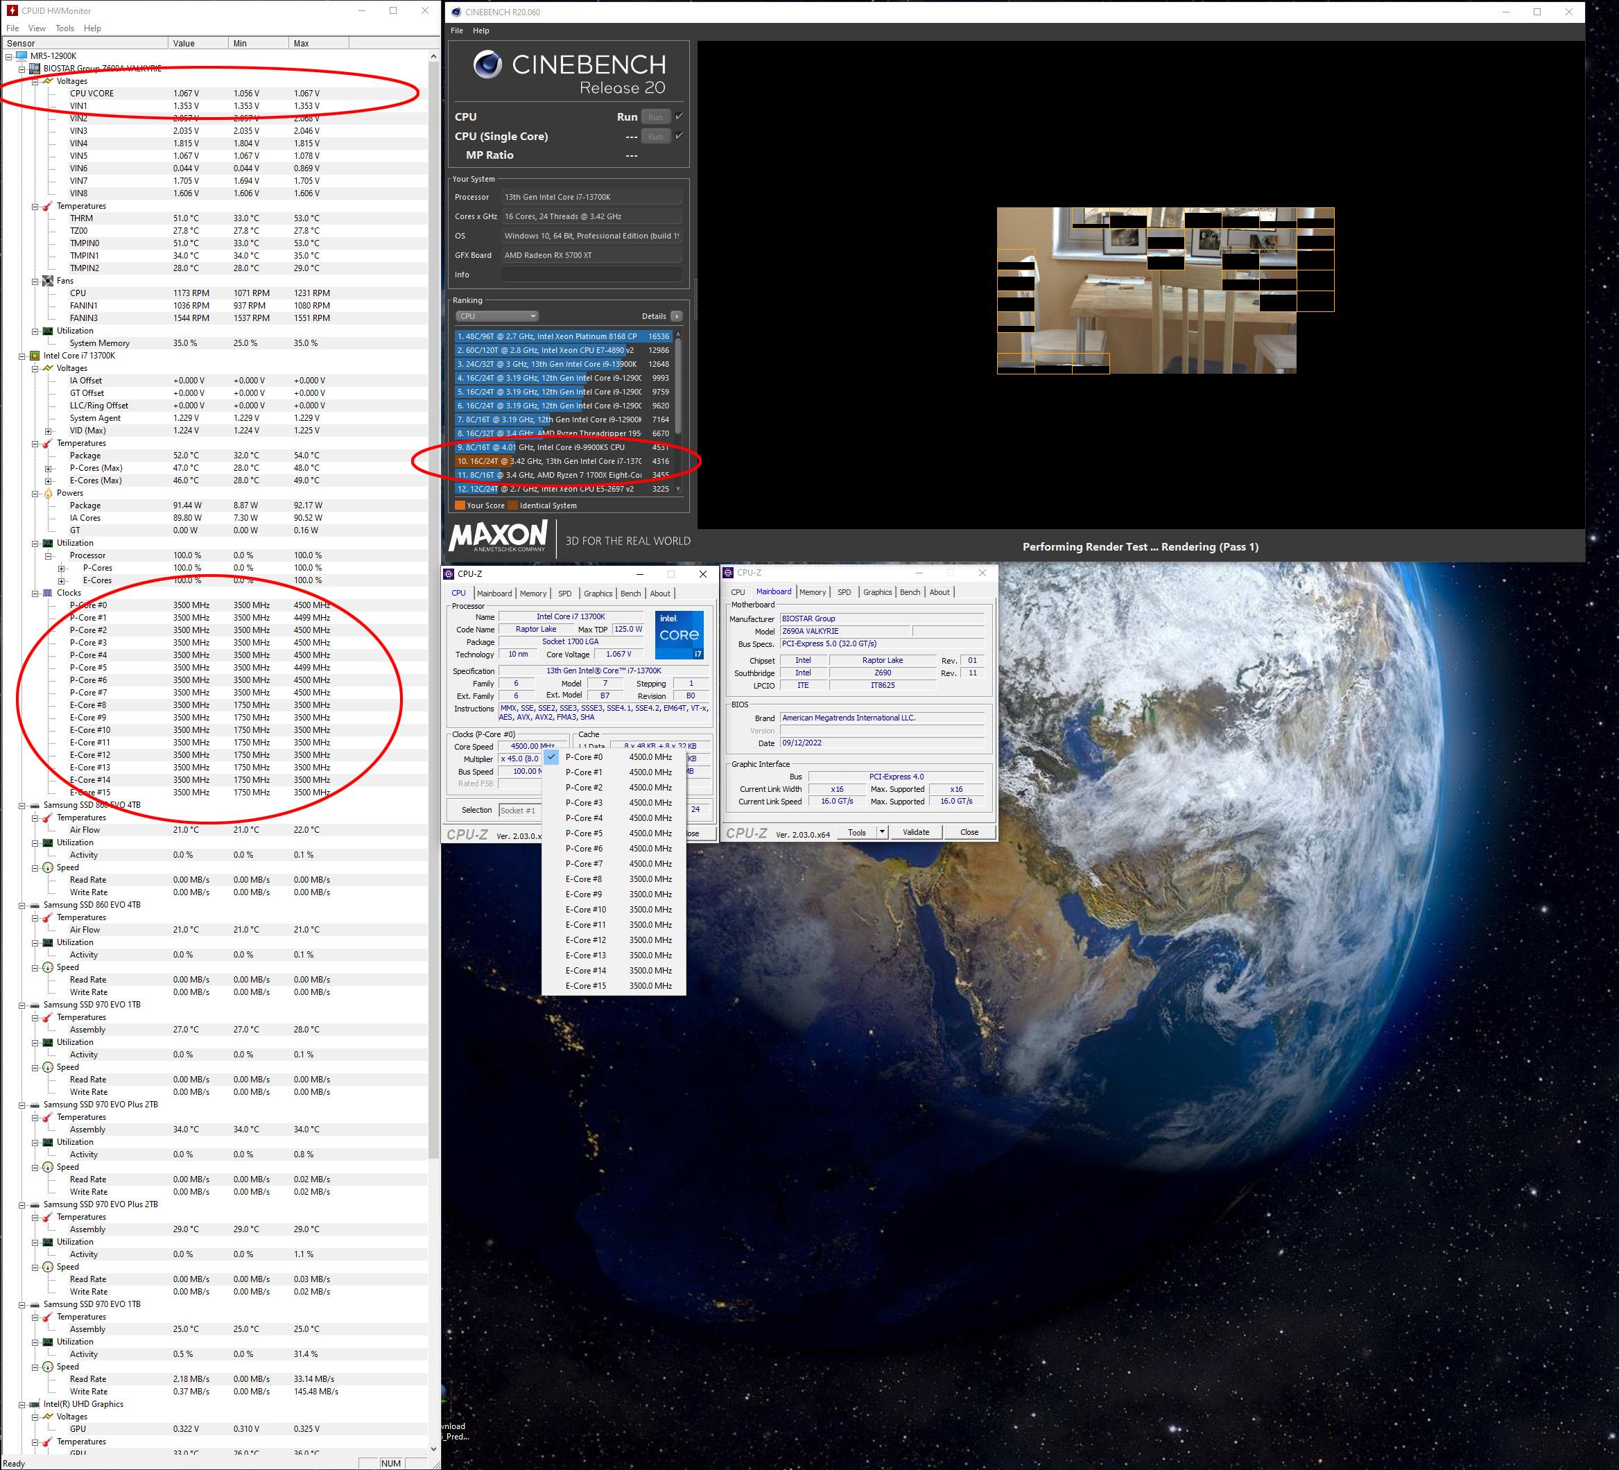Click the Cinebench ranking list scrollbar thumb
This screenshot has height=1470, width=1619.
click(x=679, y=386)
